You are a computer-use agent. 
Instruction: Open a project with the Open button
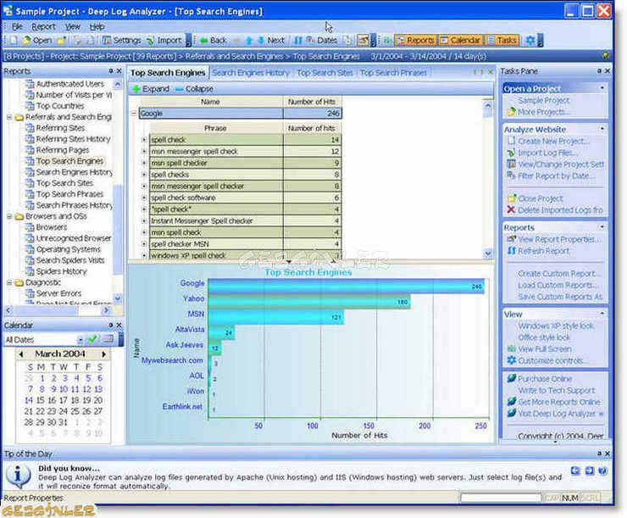pos(37,41)
